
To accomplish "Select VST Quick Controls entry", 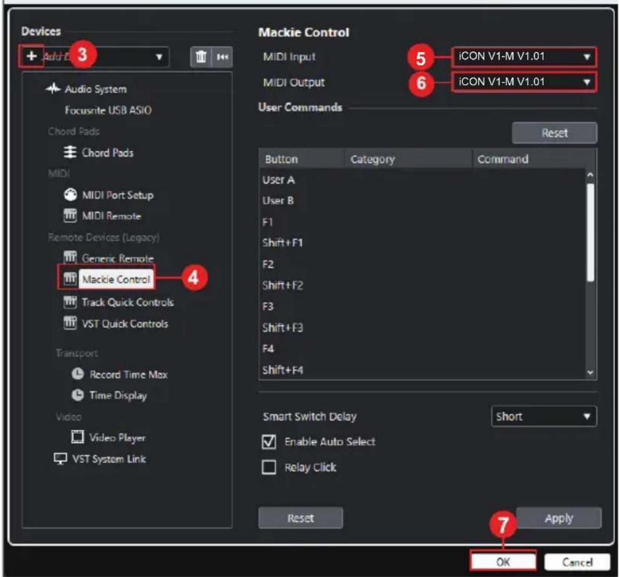I will click(125, 324).
